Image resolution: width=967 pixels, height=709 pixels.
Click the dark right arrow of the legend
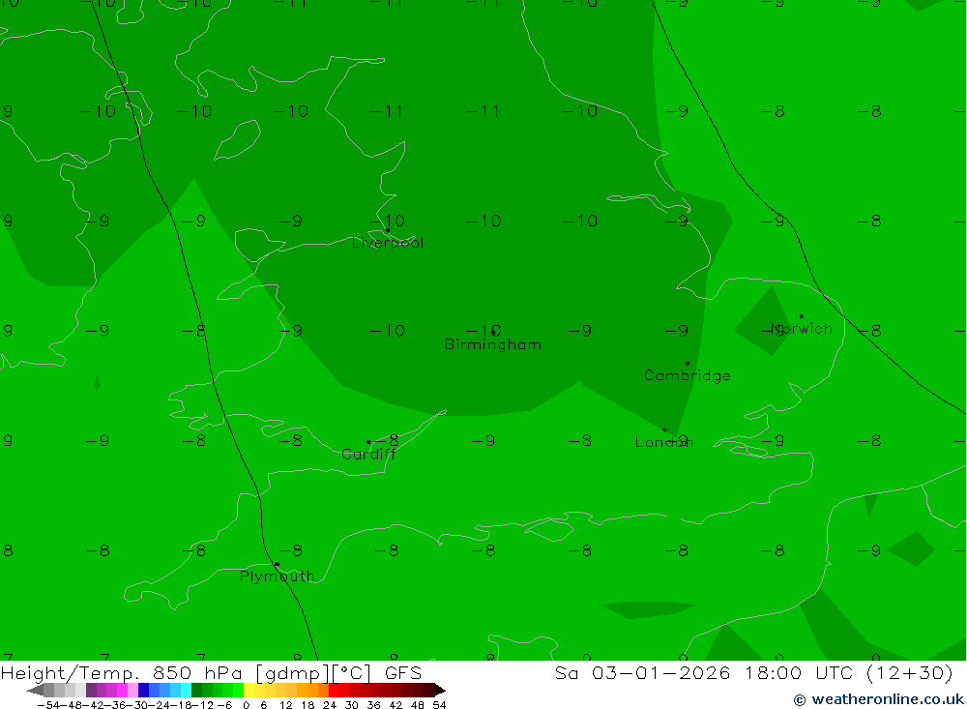coord(440,690)
